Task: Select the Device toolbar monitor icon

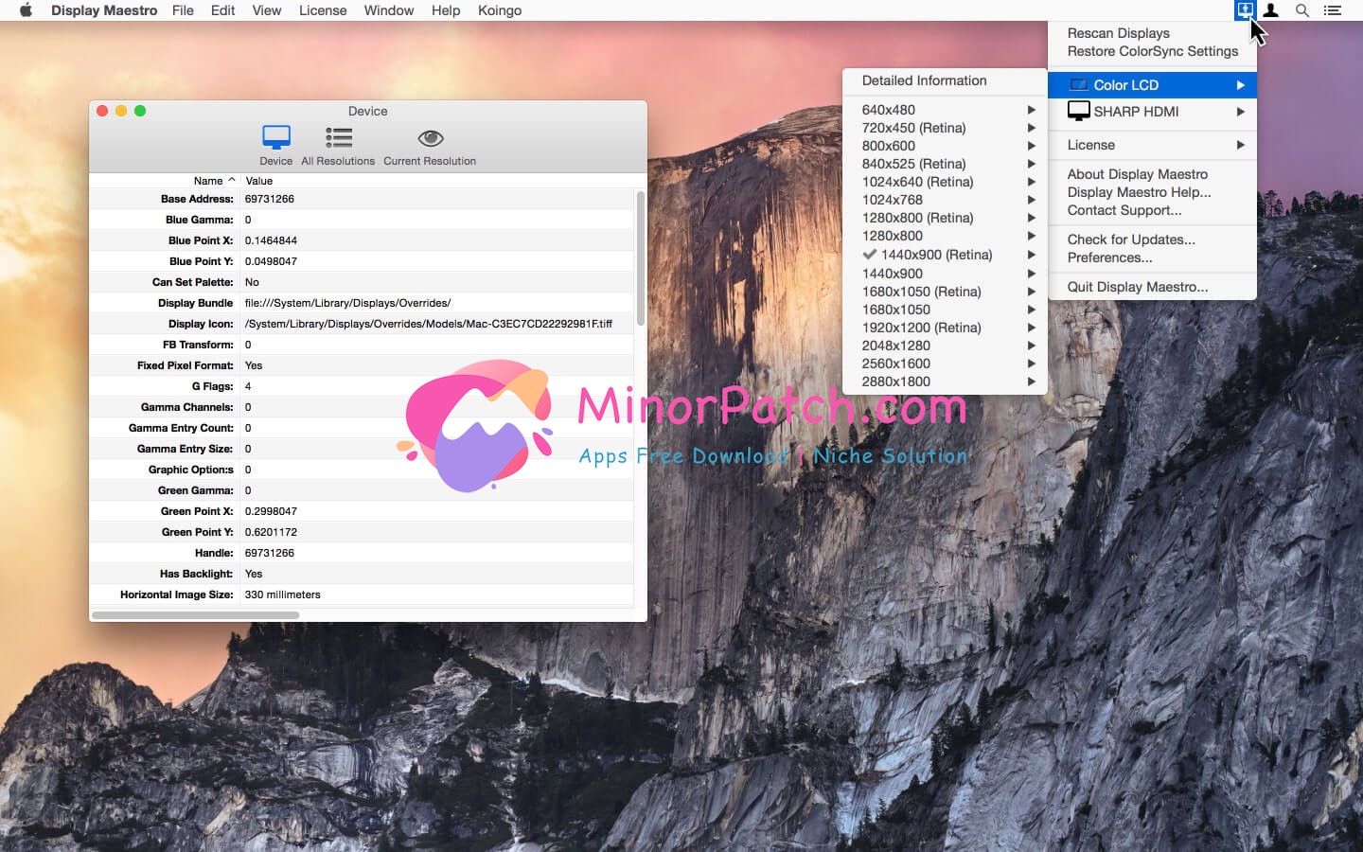Action: (276, 138)
